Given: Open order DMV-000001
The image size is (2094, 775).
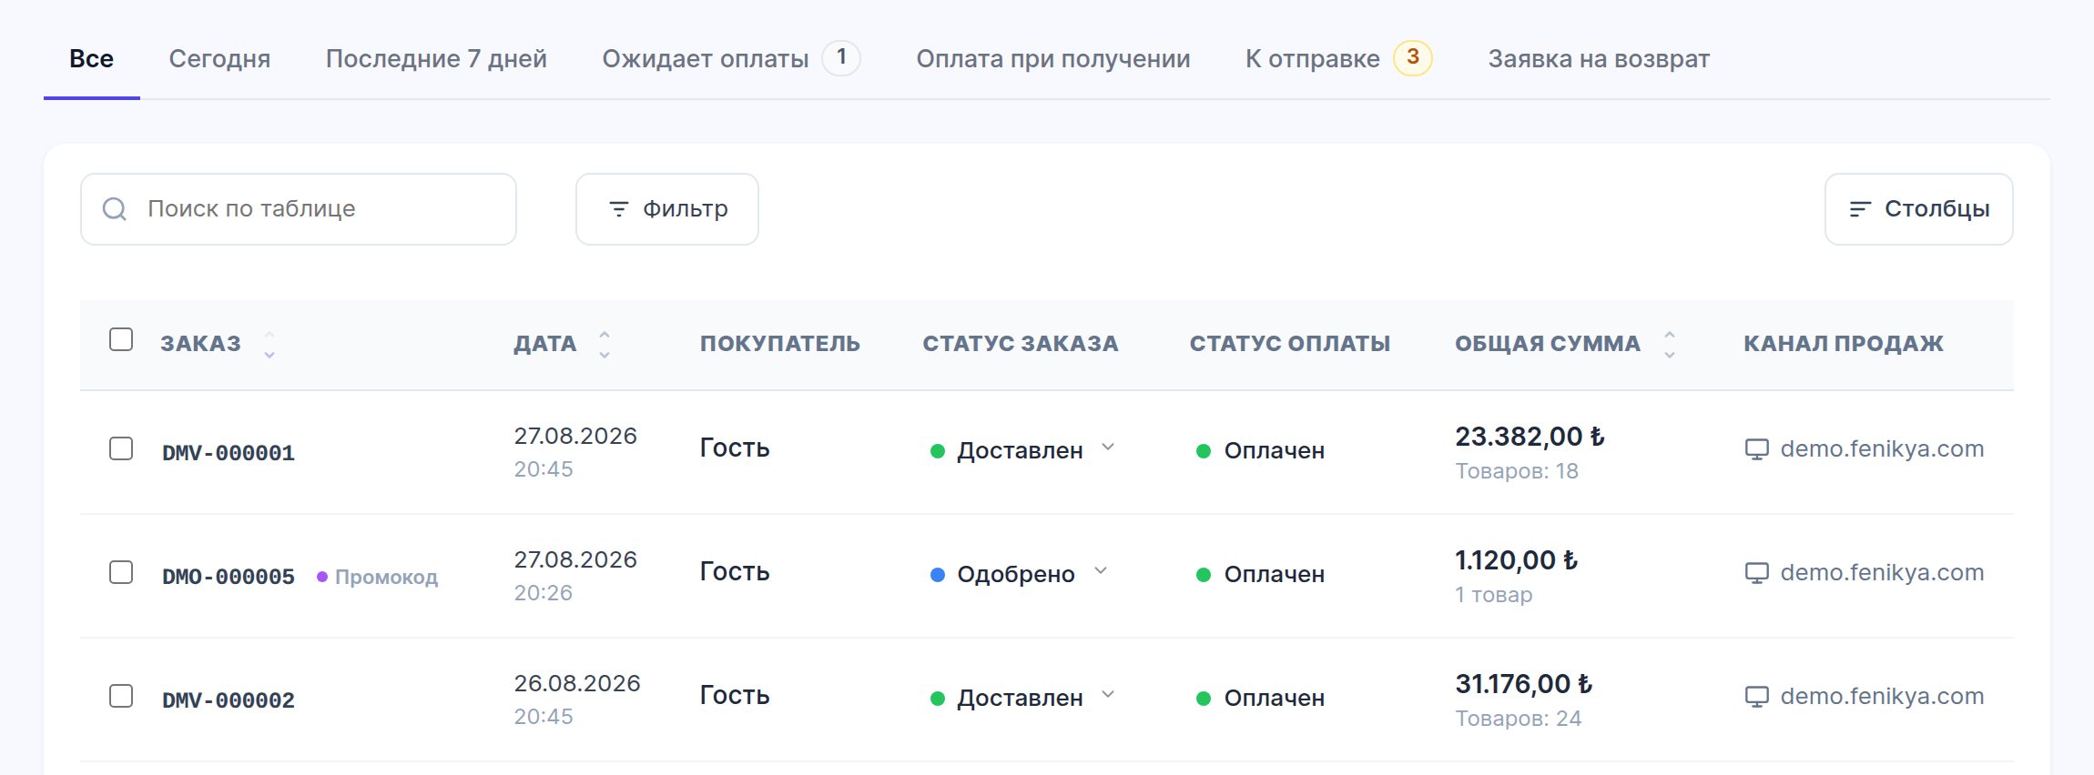Looking at the screenshot, I should point(229,453).
